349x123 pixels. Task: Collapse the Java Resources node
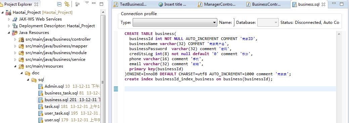coord(9,33)
